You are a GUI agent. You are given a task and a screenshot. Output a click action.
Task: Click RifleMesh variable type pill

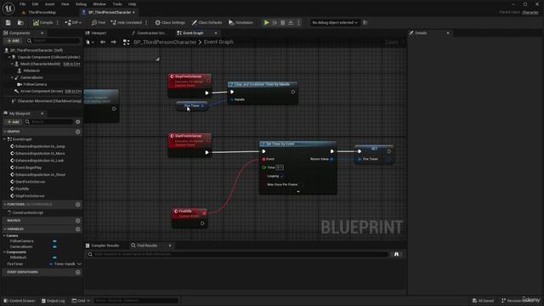[54, 258]
